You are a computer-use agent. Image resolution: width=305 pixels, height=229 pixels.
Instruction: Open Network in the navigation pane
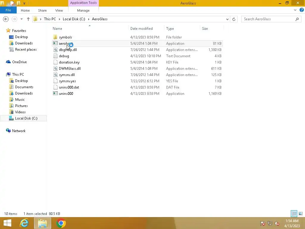pyautogui.click(x=19, y=131)
